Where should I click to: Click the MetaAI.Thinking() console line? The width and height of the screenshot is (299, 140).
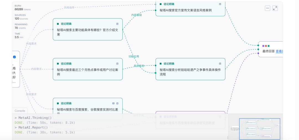coord(33,118)
